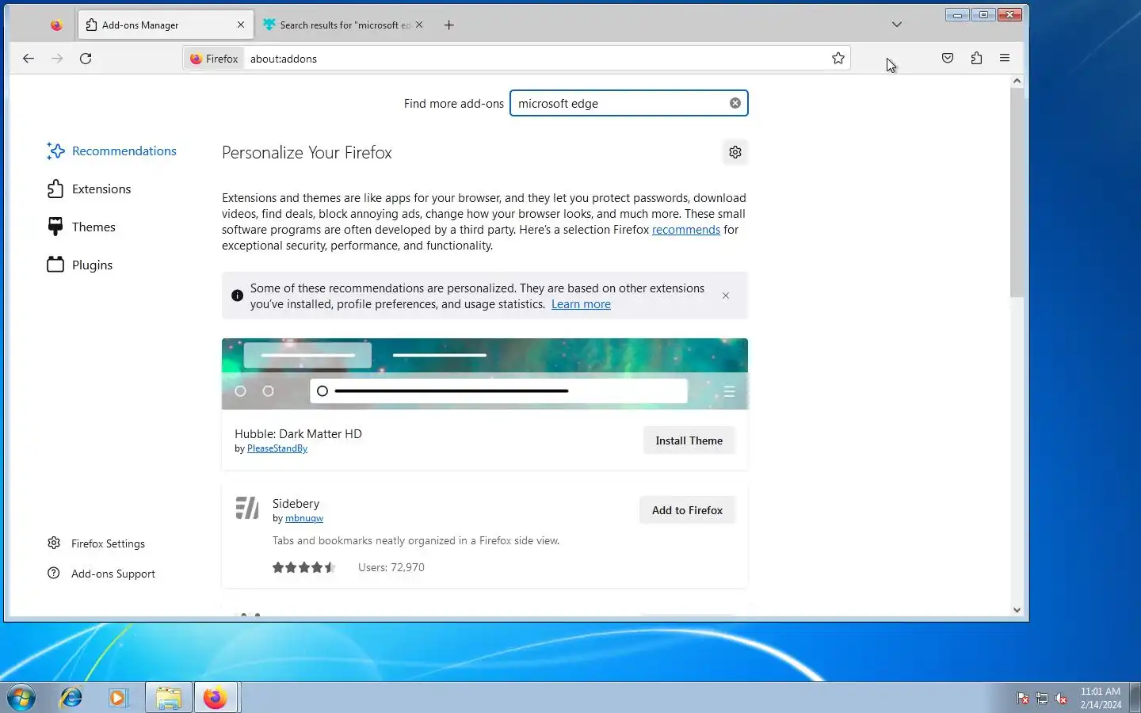This screenshot has height=713, width=1141.
Task: Open Add-ons Support link
Action: 101,574
